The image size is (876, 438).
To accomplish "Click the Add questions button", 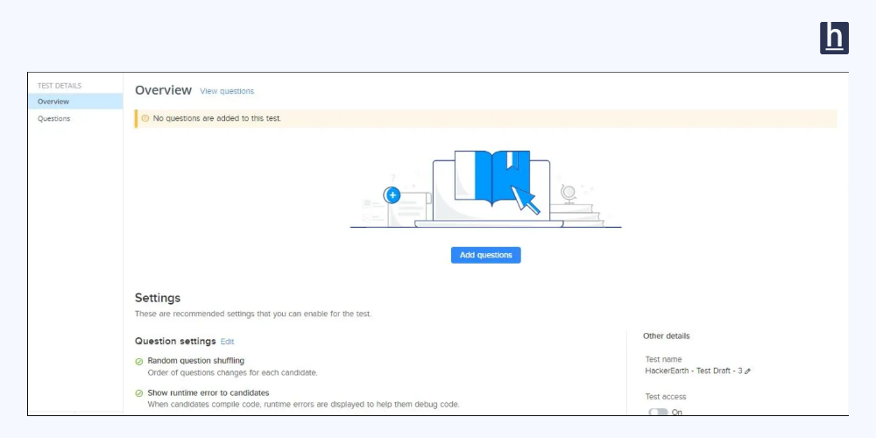I will pos(485,255).
